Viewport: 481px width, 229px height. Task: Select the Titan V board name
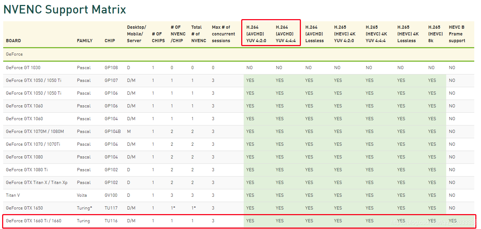(x=13, y=195)
